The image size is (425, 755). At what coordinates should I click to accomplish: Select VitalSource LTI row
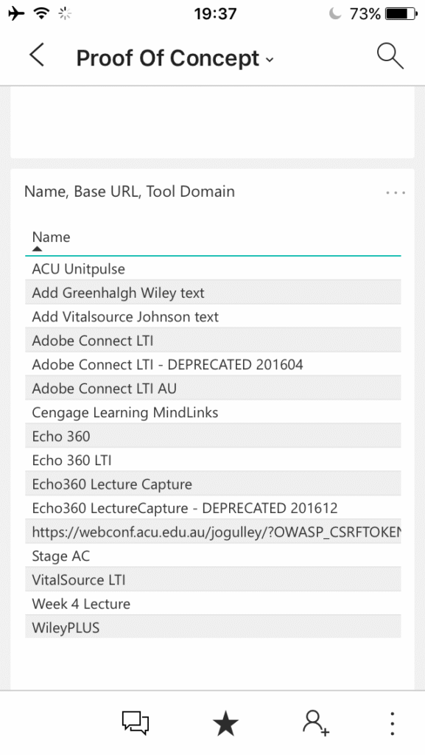[x=213, y=580]
